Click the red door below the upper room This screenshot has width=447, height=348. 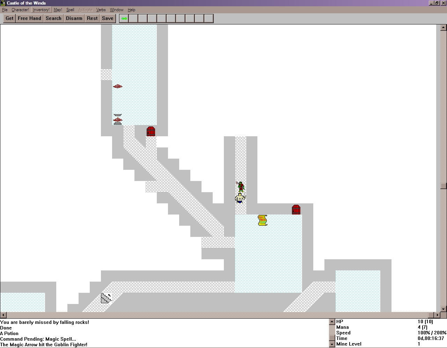coord(151,131)
